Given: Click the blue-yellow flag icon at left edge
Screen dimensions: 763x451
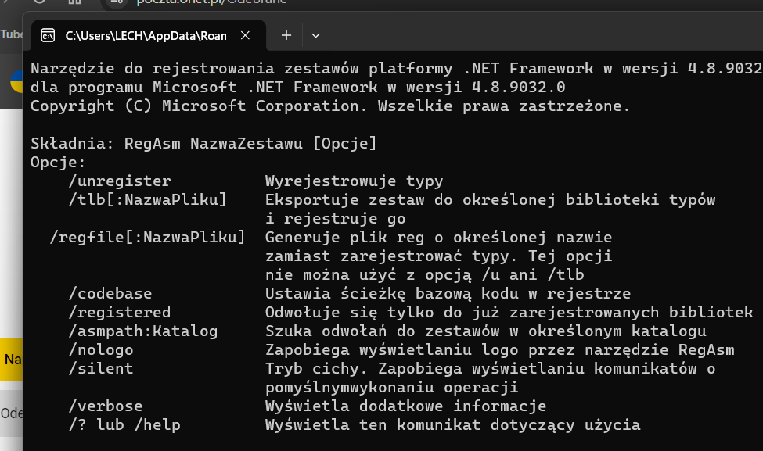Looking at the screenshot, I should click(x=16, y=81).
